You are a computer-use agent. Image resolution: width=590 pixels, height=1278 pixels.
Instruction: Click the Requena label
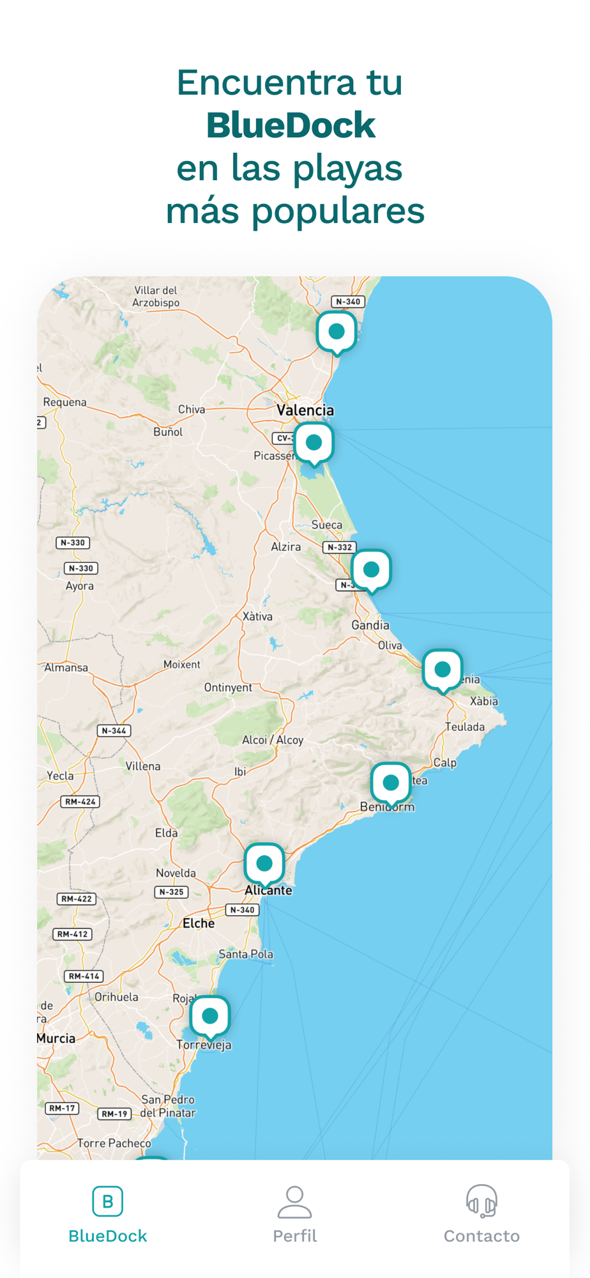[64, 402]
